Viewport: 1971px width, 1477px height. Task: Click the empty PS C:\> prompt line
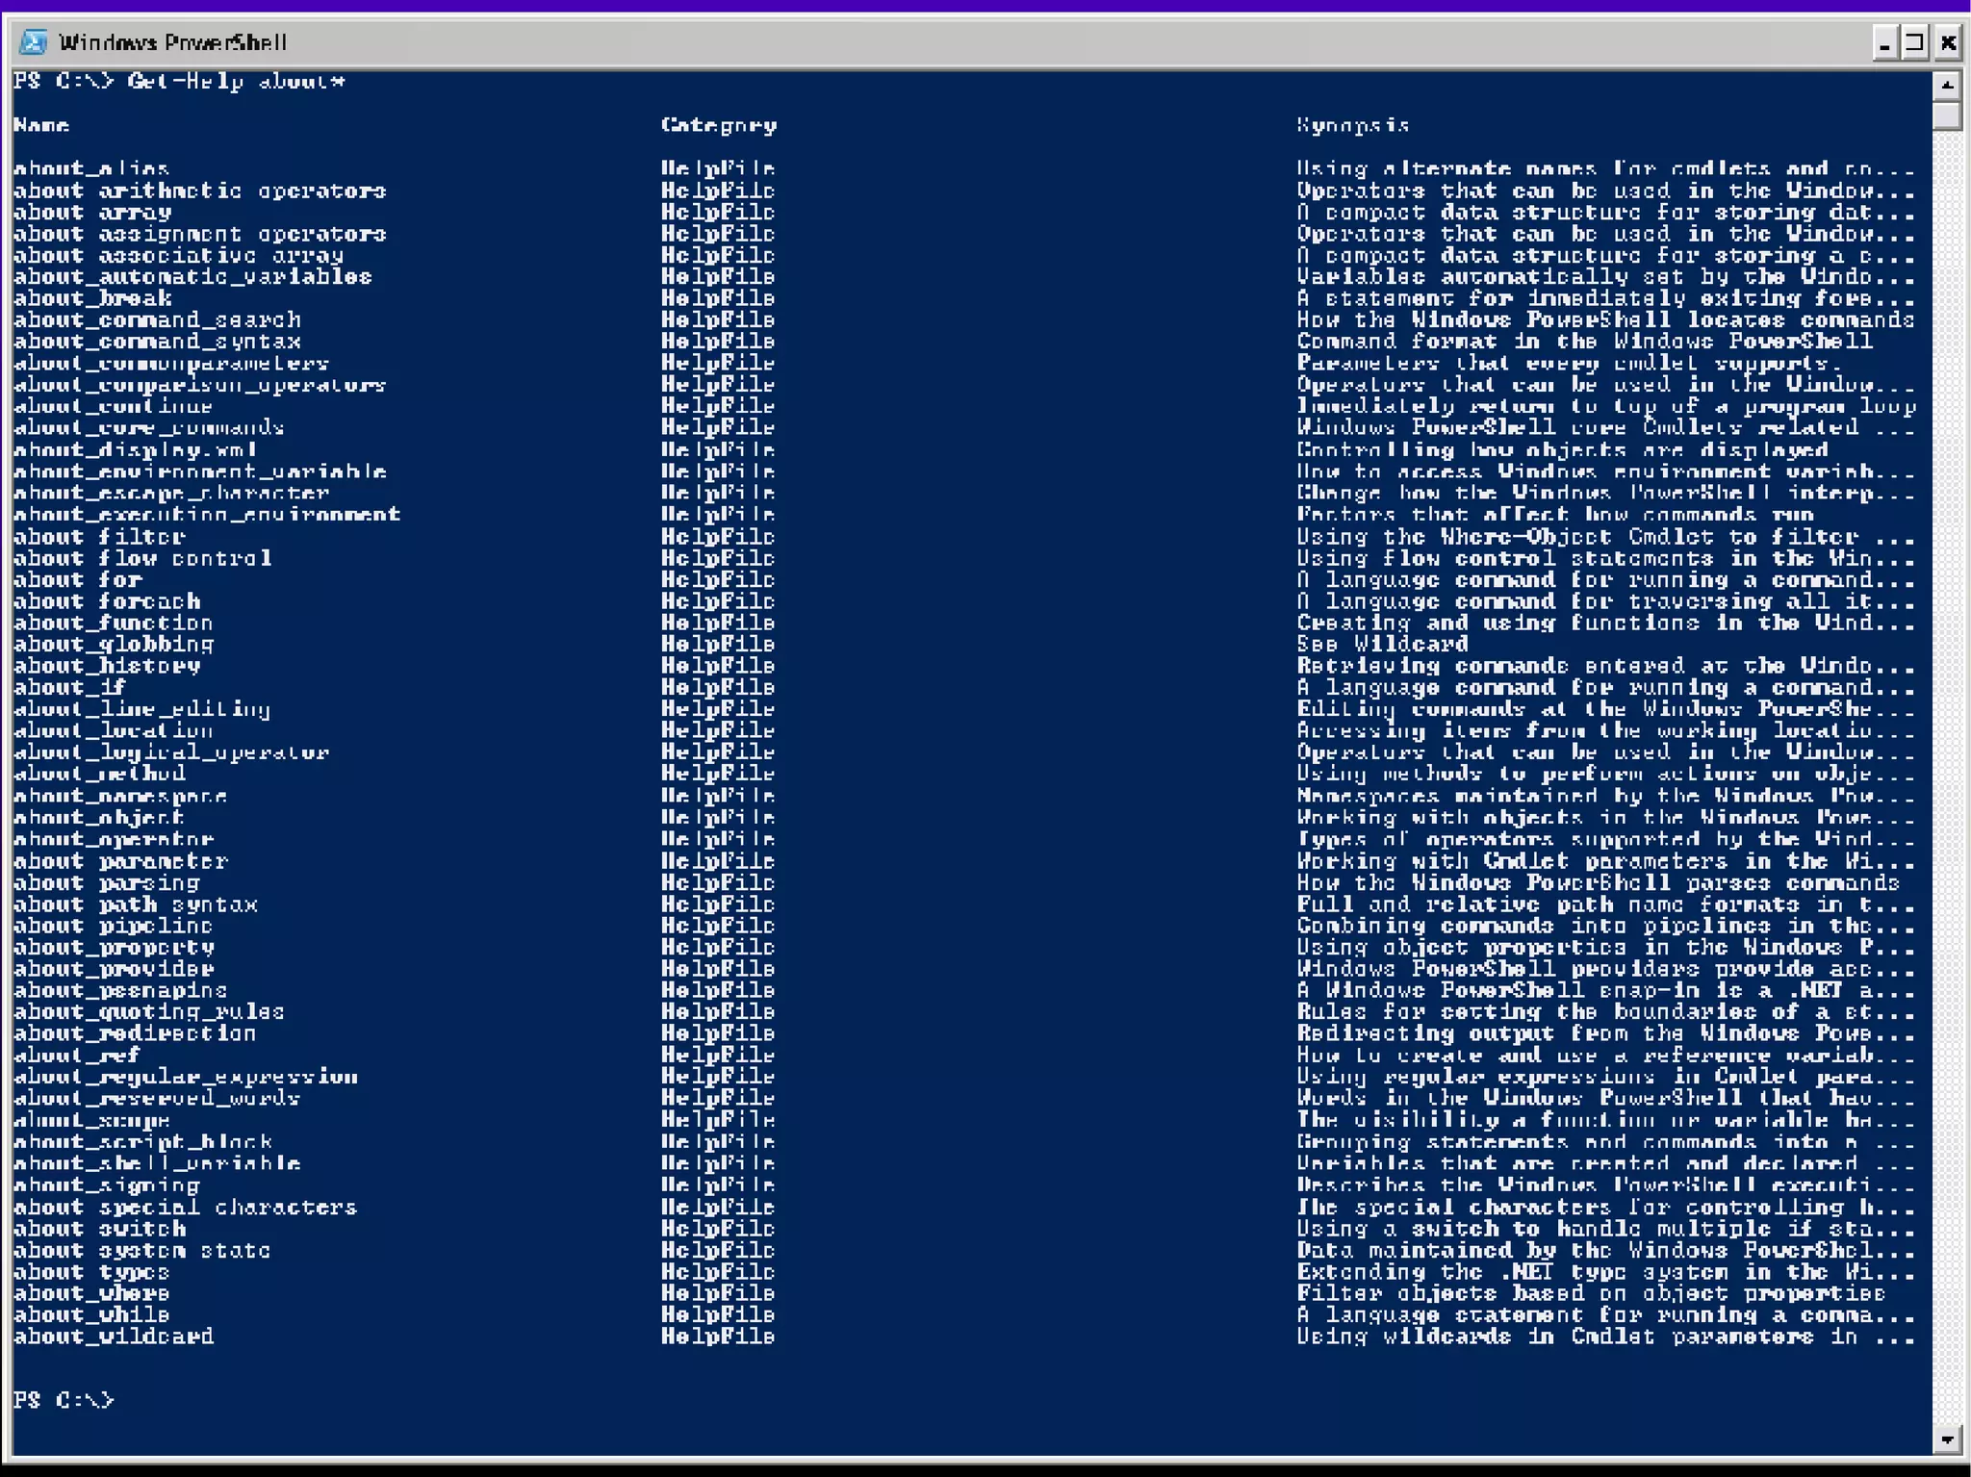click(x=64, y=1400)
